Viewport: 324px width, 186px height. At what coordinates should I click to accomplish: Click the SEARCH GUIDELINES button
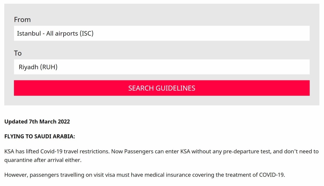click(x=162, y=88)
